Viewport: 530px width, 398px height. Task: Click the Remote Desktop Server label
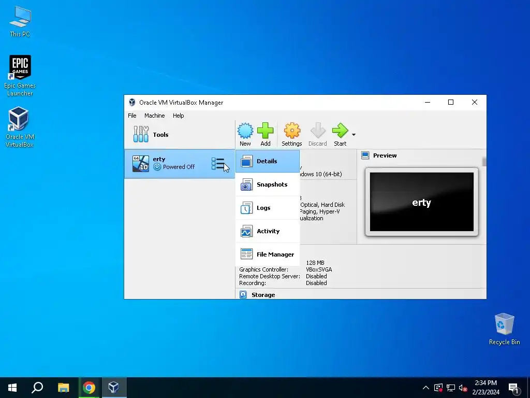click(x=269, y=276)
